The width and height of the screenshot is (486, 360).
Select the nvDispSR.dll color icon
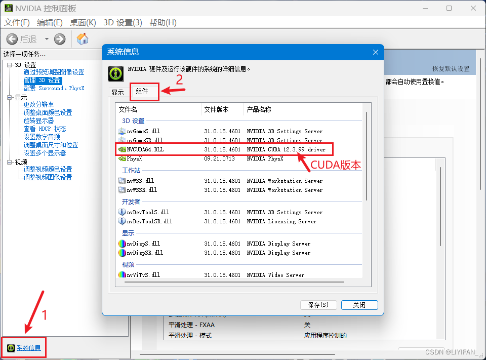[x=122, y=253]
